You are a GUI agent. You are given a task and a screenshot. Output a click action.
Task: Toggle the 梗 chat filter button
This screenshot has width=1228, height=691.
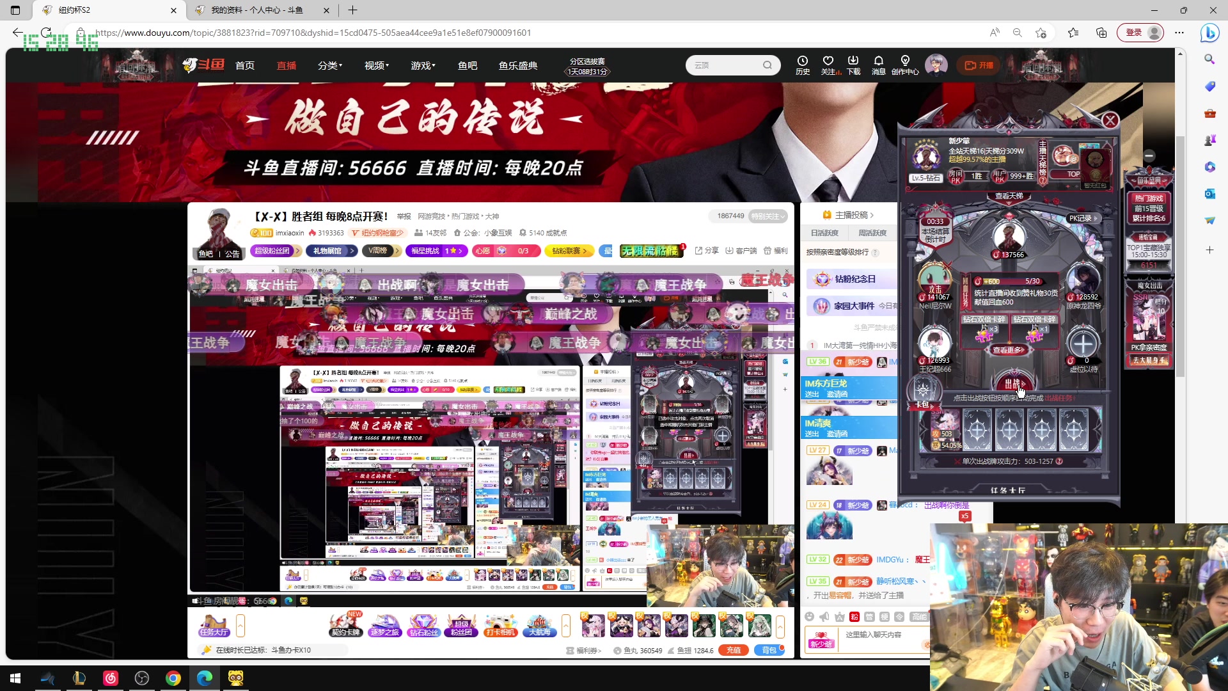coord(885,616)
